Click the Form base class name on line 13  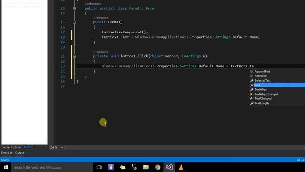point(150,8)
